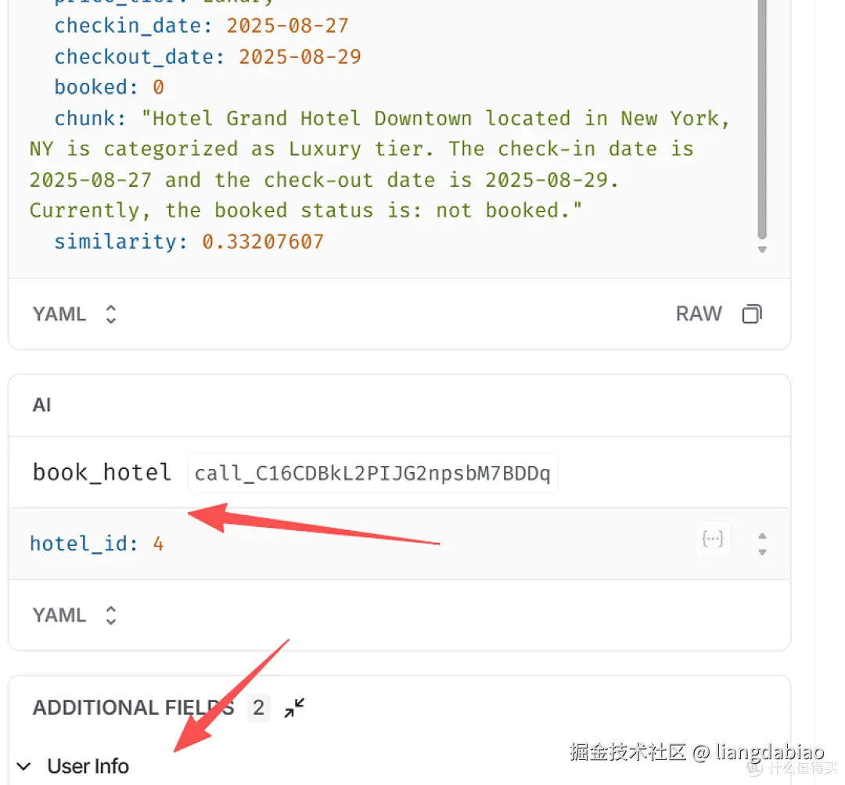Change YAML format in hotel output card

(x=74, y=314)
